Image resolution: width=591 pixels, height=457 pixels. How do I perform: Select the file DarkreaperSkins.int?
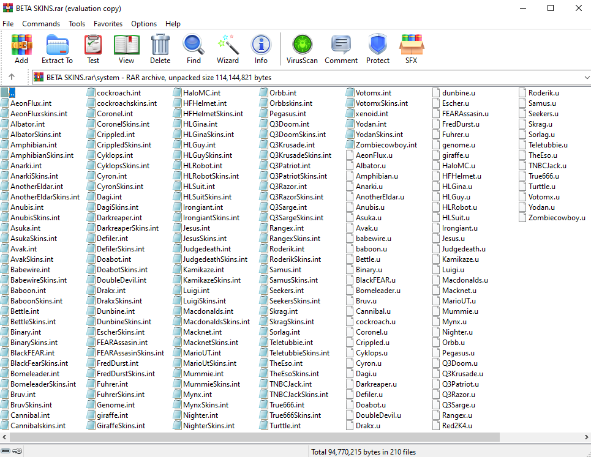pos(128,228)
